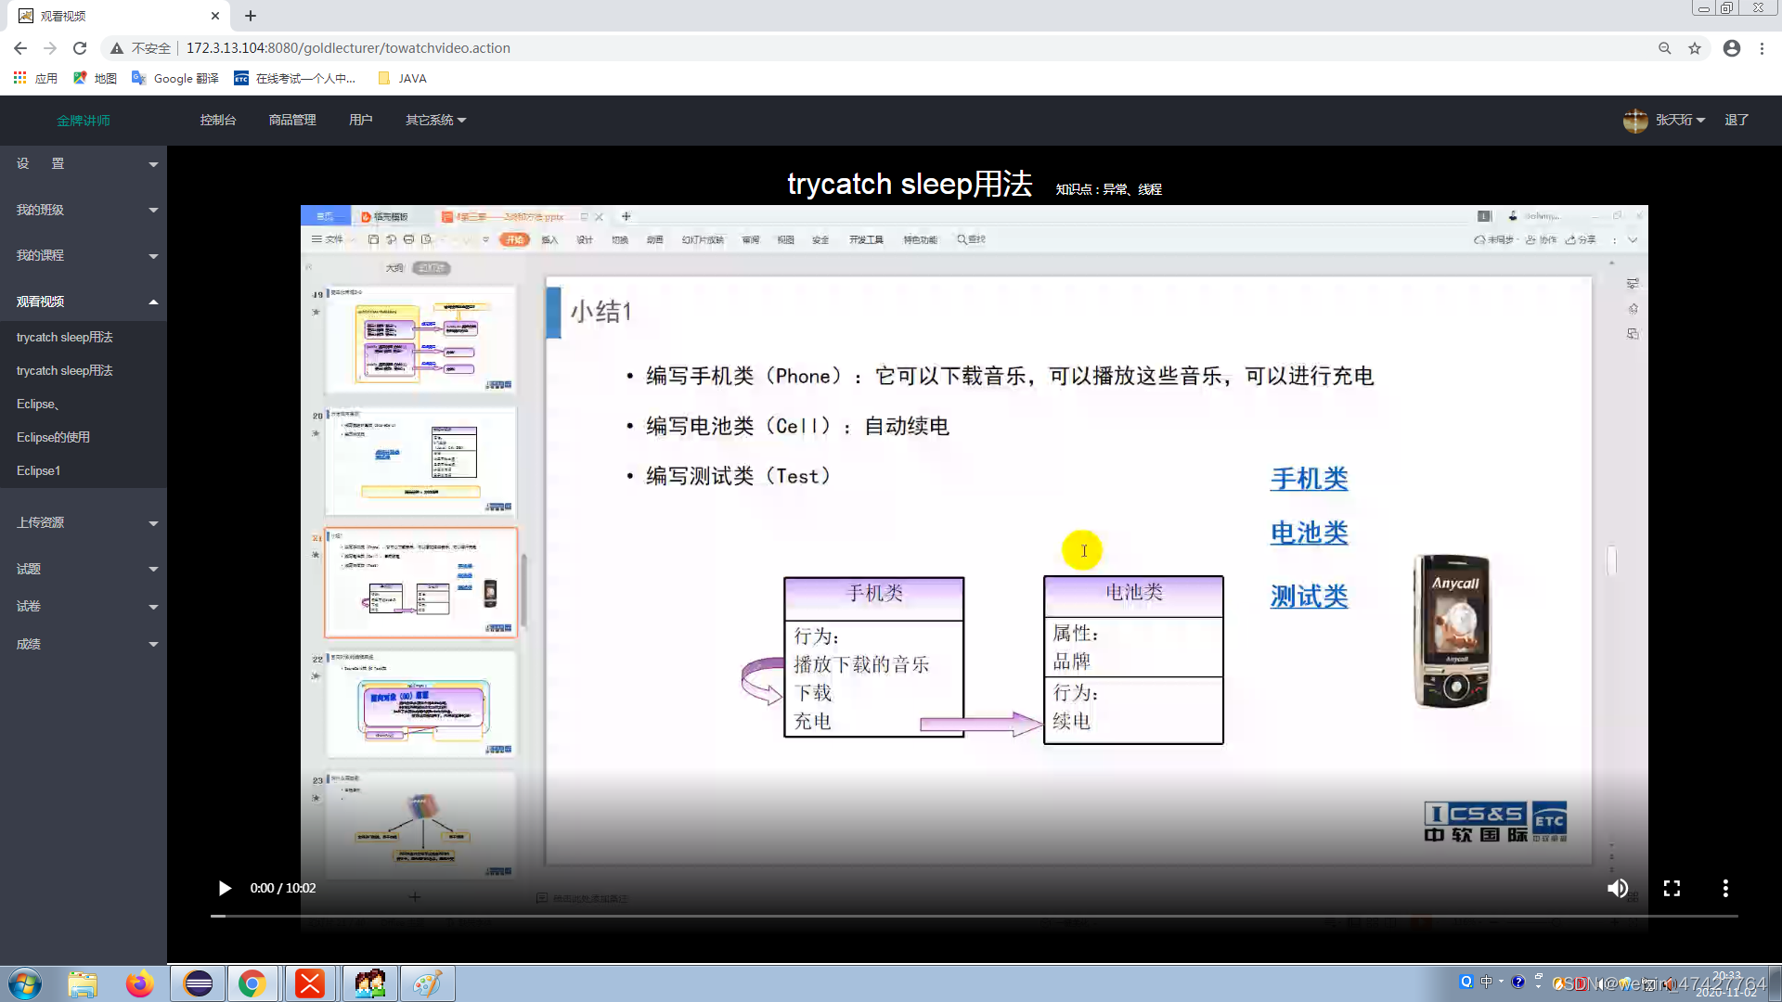Enter fullscreen video mode

[x=1672, y=888]
